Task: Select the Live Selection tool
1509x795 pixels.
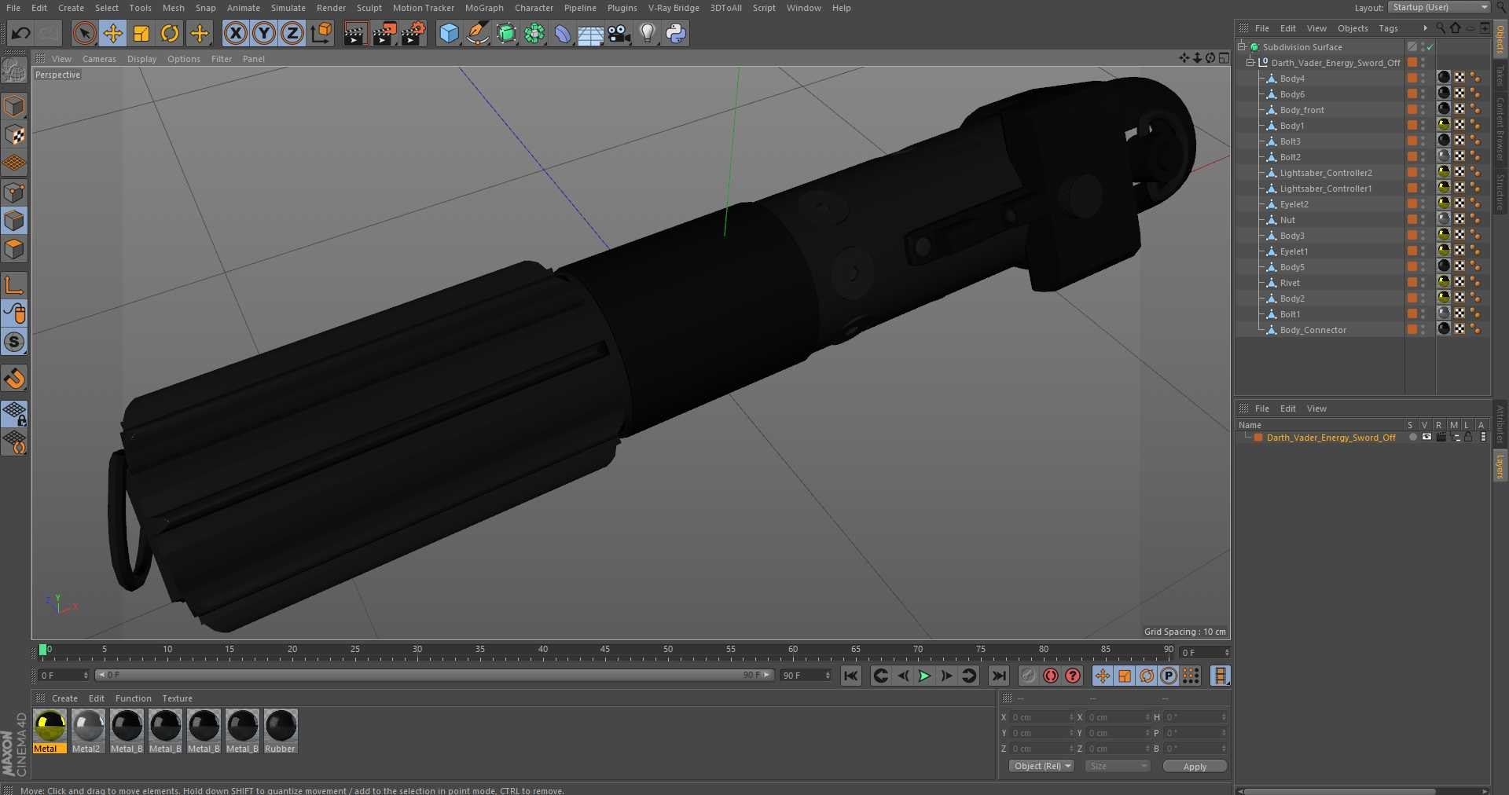Action: click(x=84, y=33)
